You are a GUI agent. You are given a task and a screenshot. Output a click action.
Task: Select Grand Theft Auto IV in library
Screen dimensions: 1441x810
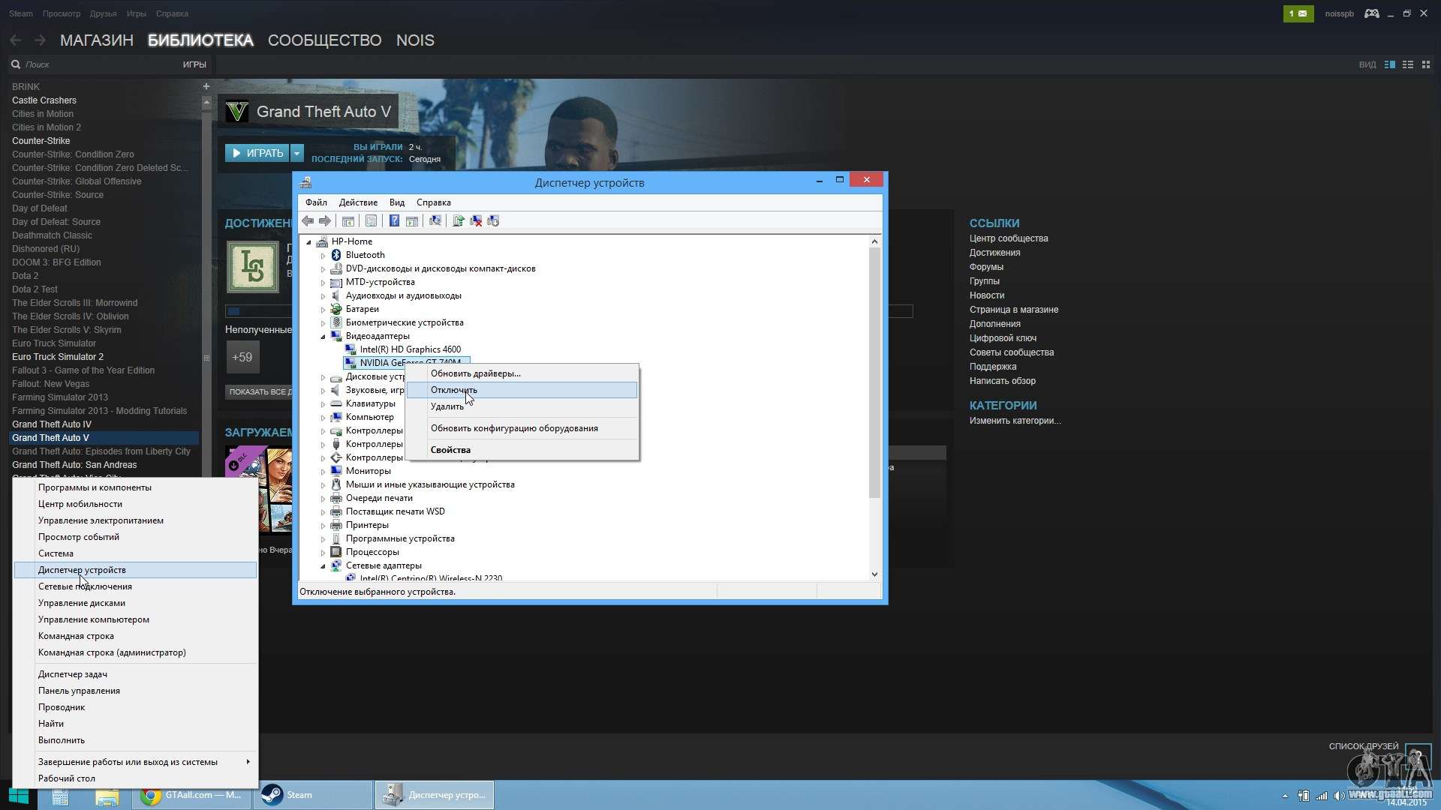tap(52, 424)
